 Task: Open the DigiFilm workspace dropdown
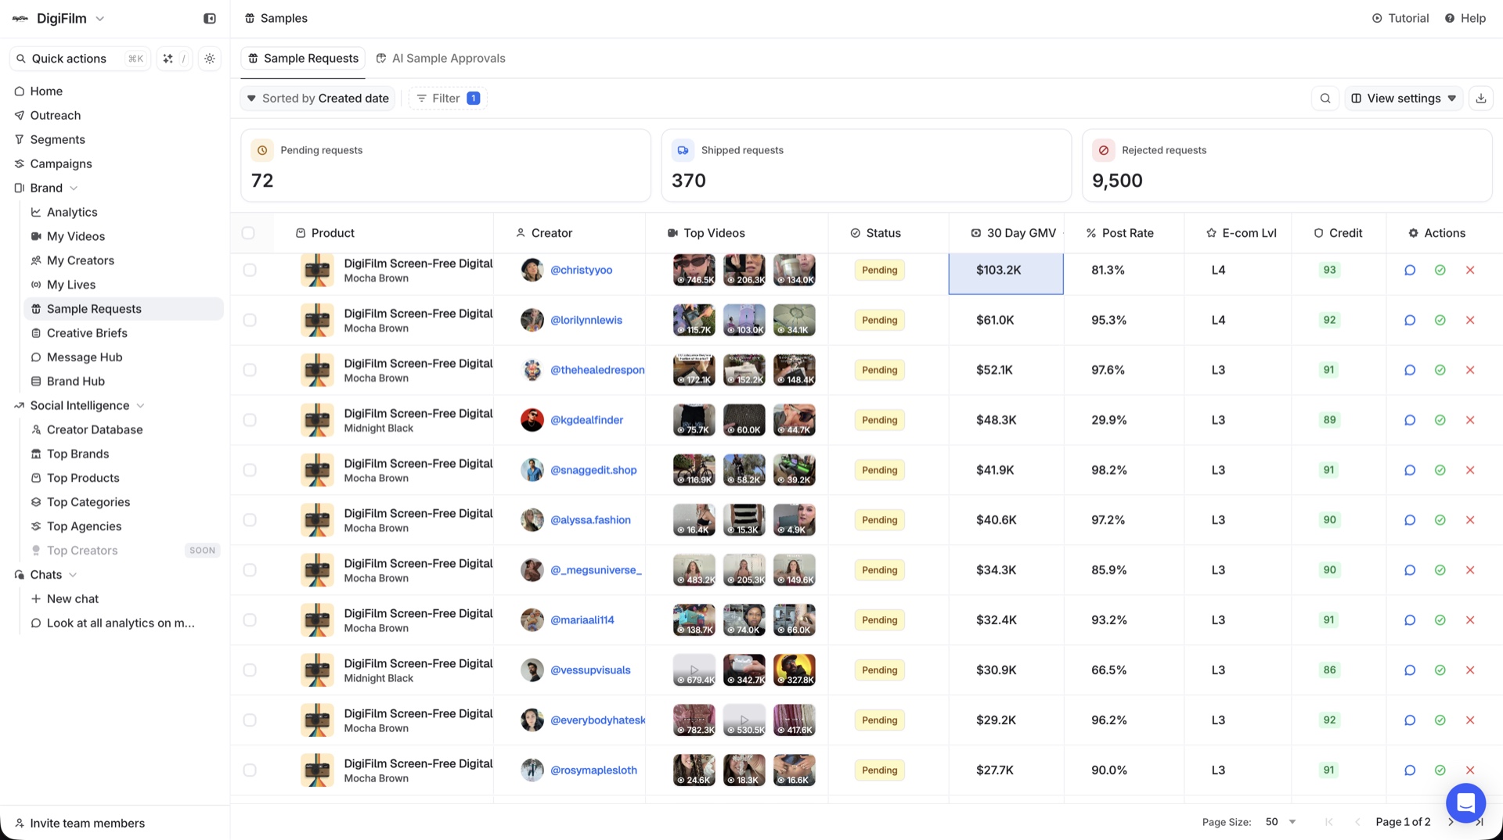tap(59, 19)
